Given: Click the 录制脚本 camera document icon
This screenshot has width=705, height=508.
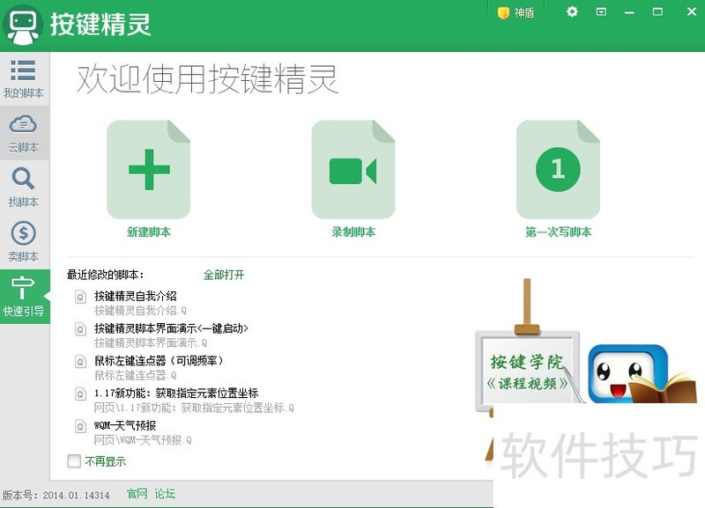Looking at the screenshot, I should click(353, 169).
